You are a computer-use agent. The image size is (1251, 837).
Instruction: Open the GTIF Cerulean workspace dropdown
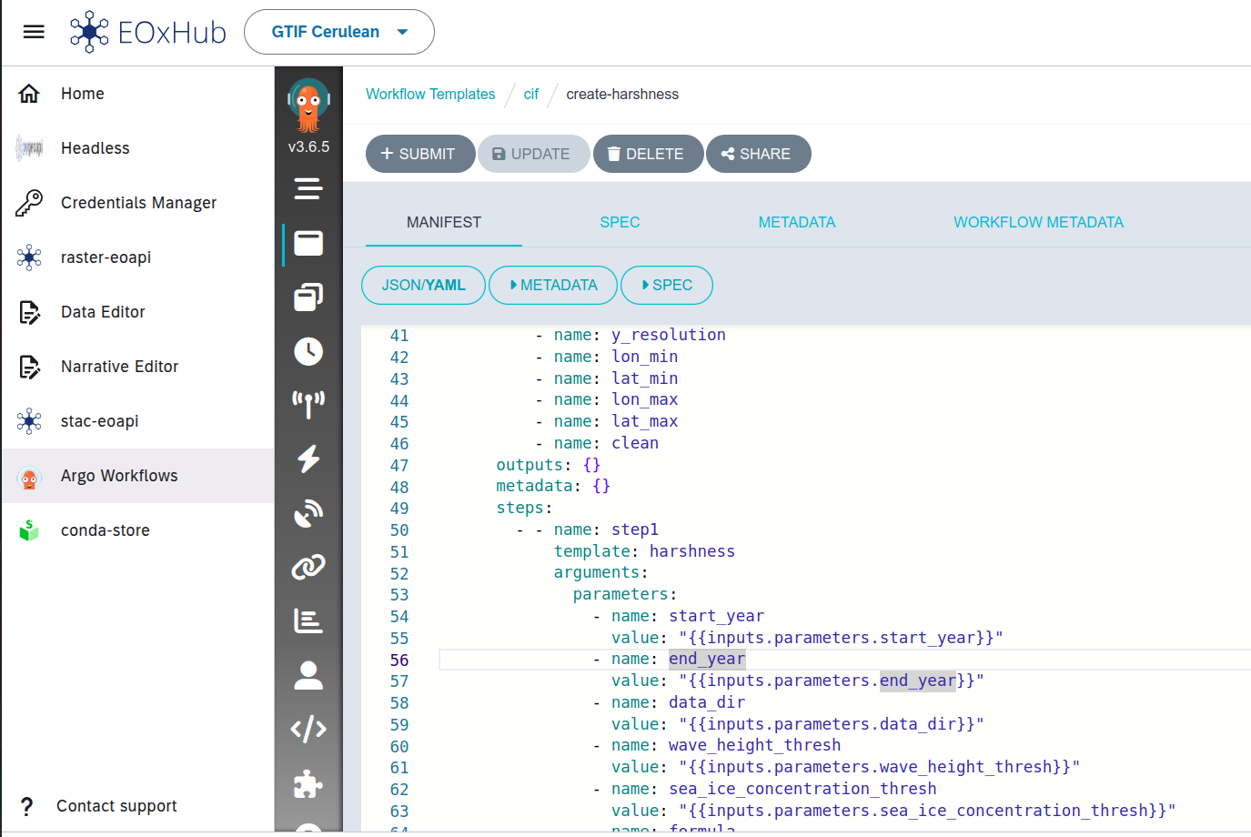(x=338, y=31)
